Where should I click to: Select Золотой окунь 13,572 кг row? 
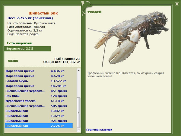pyautogui.click(x=39, y=81)
